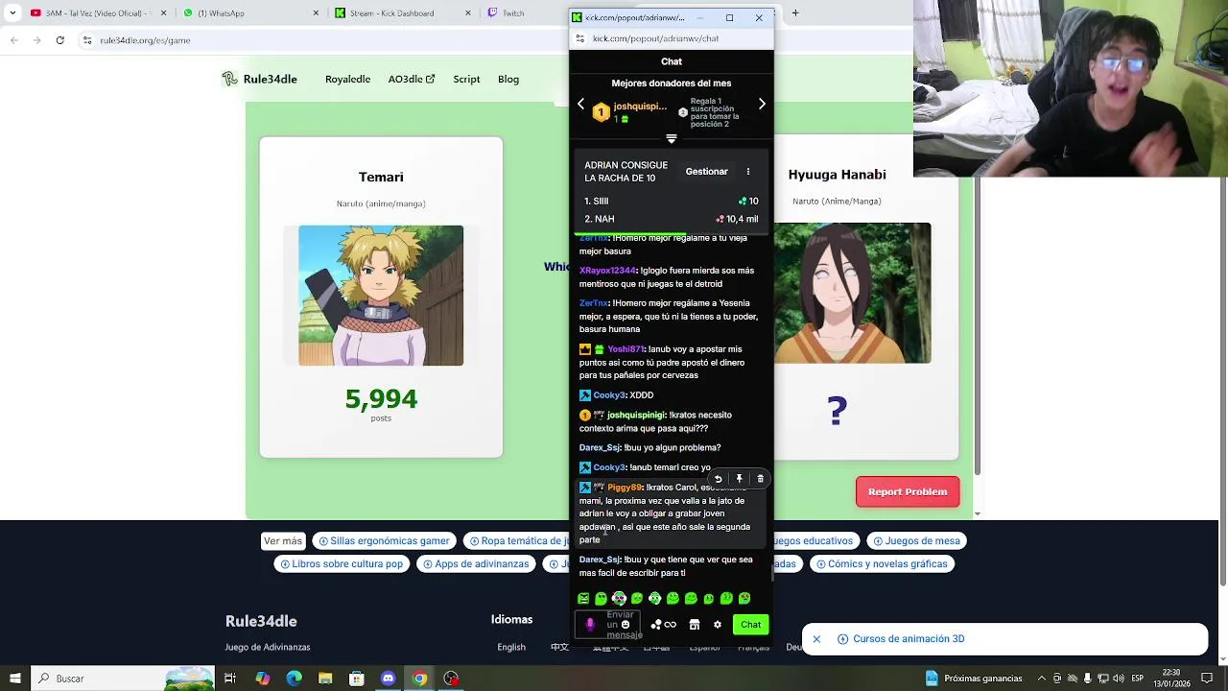Open Próximas ganancias taskbar widget

pos(974,679)
